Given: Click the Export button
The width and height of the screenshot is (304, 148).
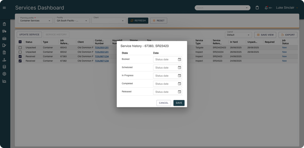Looking at the screenshot, I should [x=288, y=35].
